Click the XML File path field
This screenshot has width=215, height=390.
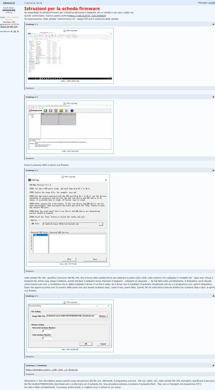(x=70, y=224)
